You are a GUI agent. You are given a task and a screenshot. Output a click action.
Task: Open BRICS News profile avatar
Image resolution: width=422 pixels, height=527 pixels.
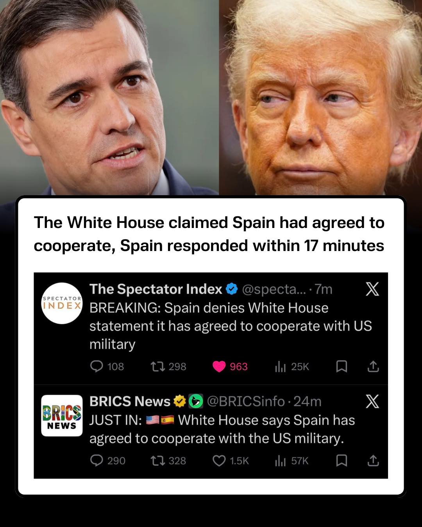pyautogui.click(x=62, y=415)
